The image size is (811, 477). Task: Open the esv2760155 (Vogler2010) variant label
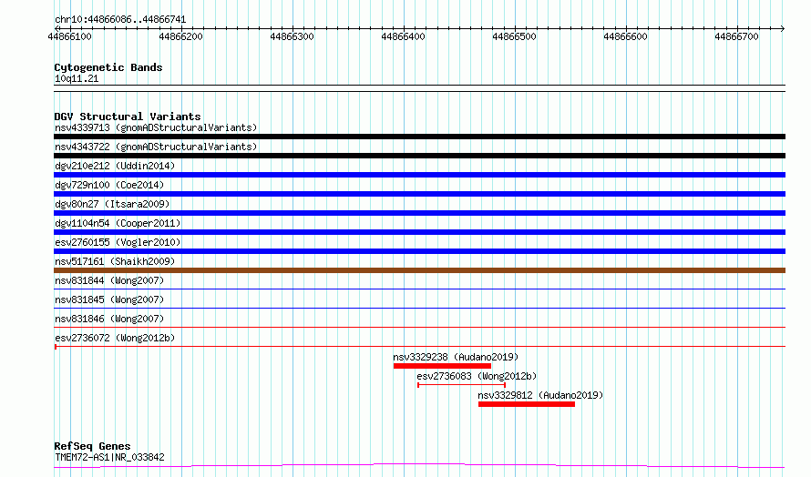coord(118,242)
